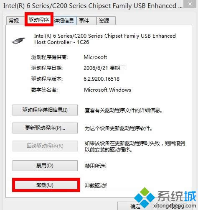Uninstall the driver with 卸载(U)
Image resolution: width=198 pixels, height=210 pixels.
click(46, 185)
